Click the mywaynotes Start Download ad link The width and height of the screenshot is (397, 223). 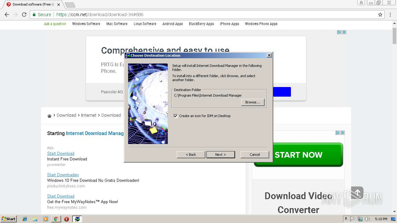[61, 196]
